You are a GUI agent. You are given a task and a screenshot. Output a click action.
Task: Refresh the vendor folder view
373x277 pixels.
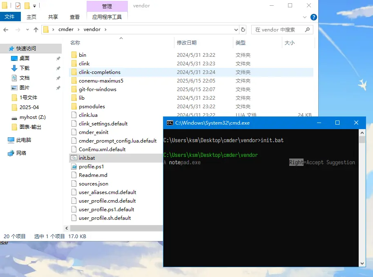pyautogui.click(x=243, y=30)
